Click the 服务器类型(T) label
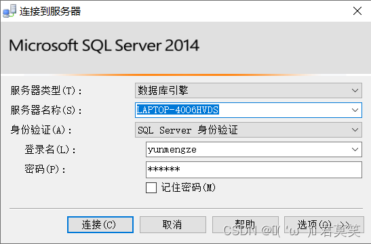The image size is (371, 244). coord(46,90)
